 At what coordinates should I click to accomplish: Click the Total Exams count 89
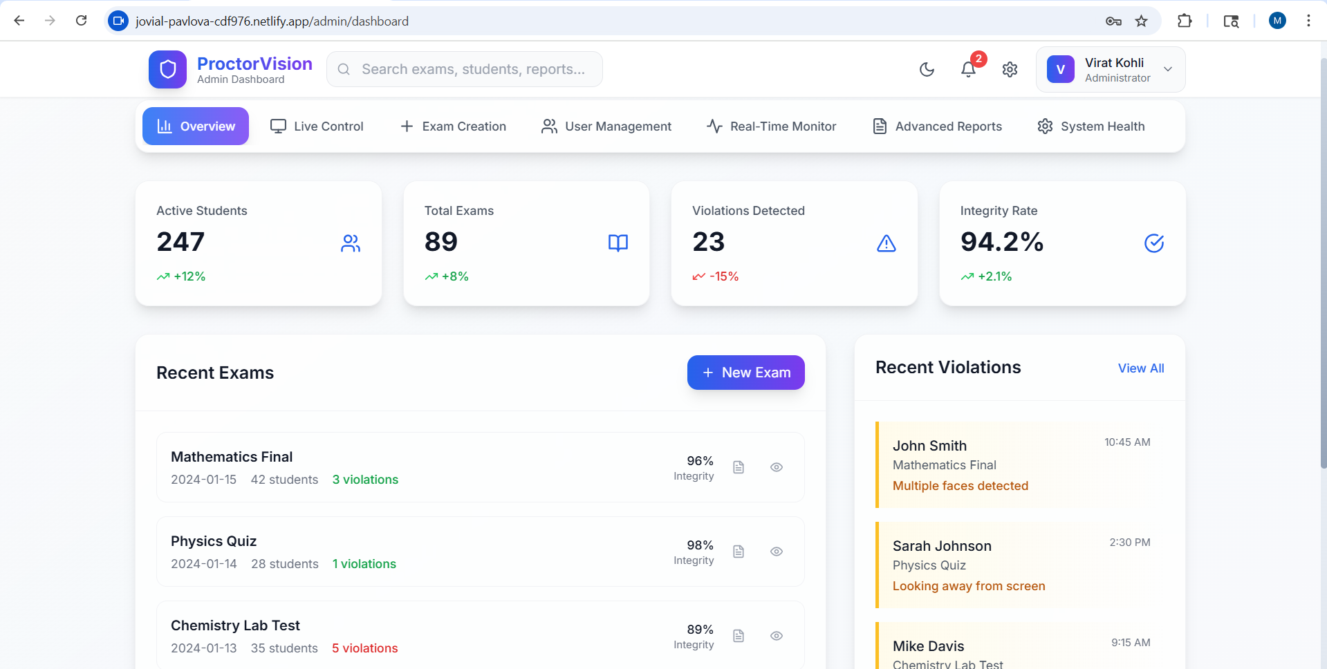tap(441, 242)
